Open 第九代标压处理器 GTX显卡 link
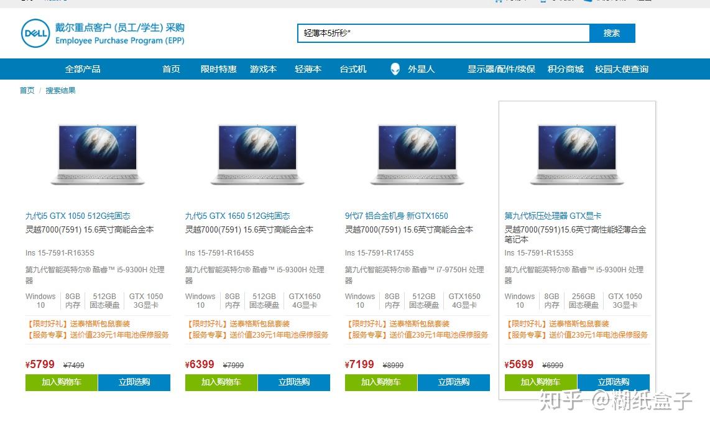Image resolution: width=710 pixels, height=429 pixels. tap(553, 216)
